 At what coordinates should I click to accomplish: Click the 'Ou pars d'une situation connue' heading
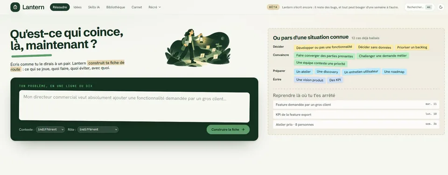click(311, 37)
